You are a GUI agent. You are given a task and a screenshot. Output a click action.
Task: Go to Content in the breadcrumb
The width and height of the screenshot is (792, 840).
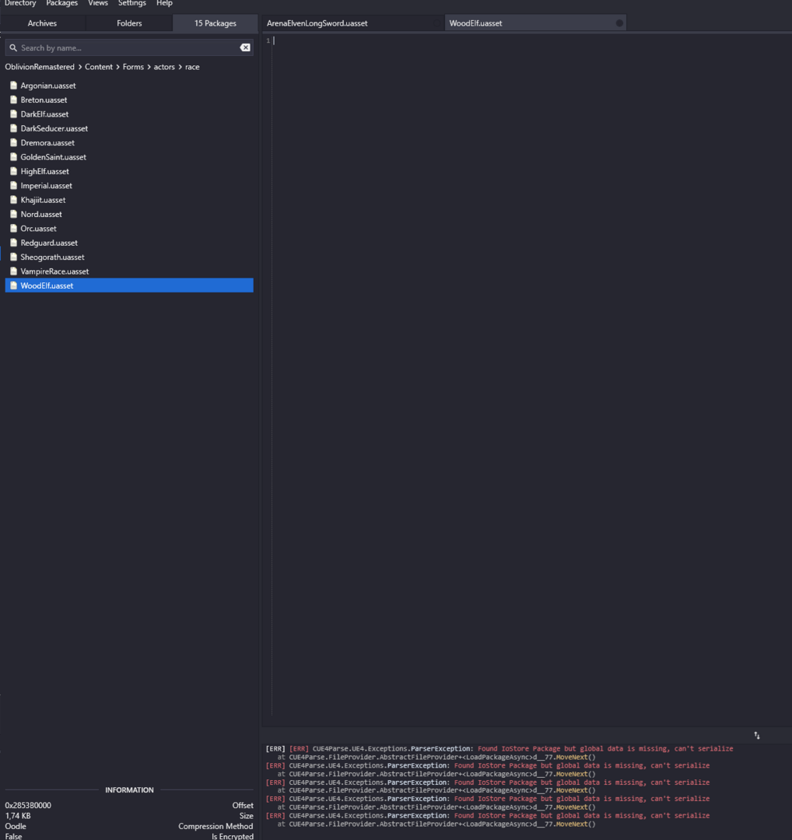coord(99,67)
